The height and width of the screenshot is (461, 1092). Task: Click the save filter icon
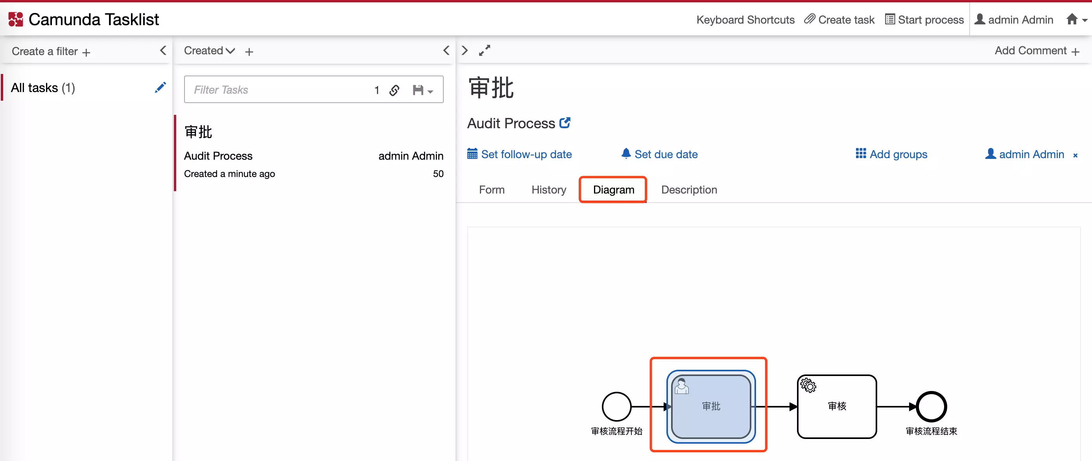[x=419, y=90]
